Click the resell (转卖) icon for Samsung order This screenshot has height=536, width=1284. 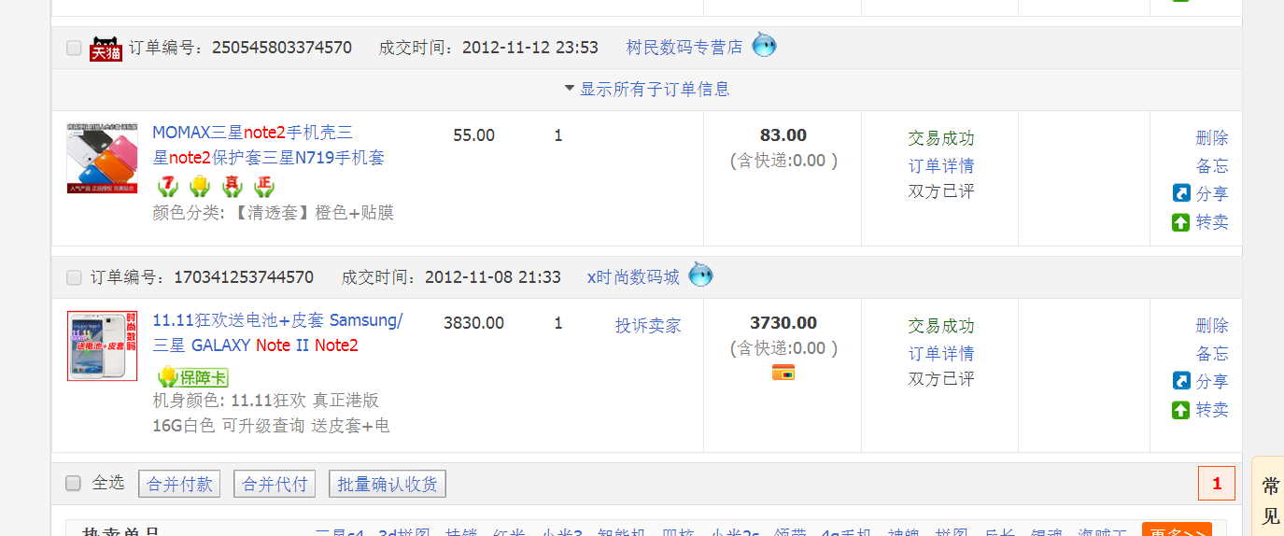1181,410
